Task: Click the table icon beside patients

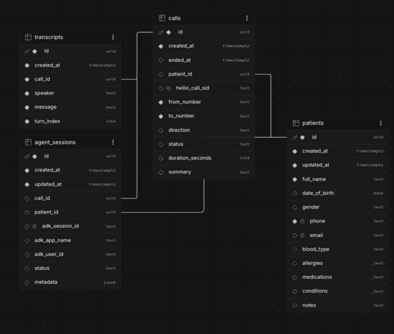Action: (296, 123)
